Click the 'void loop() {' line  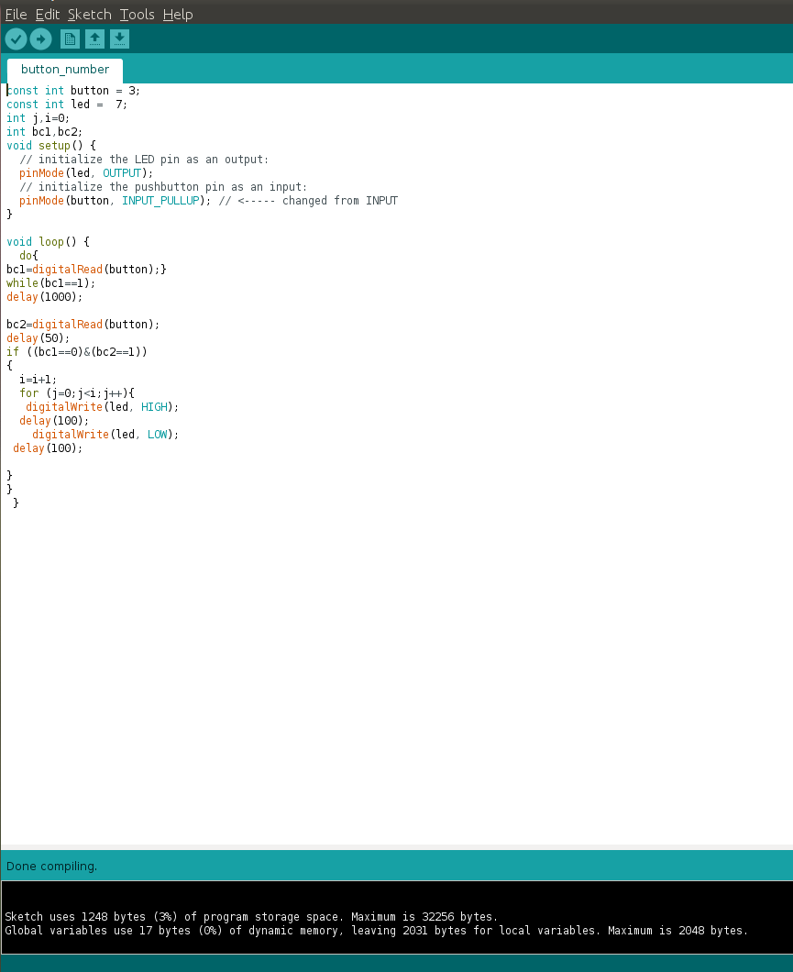(49, 242)
